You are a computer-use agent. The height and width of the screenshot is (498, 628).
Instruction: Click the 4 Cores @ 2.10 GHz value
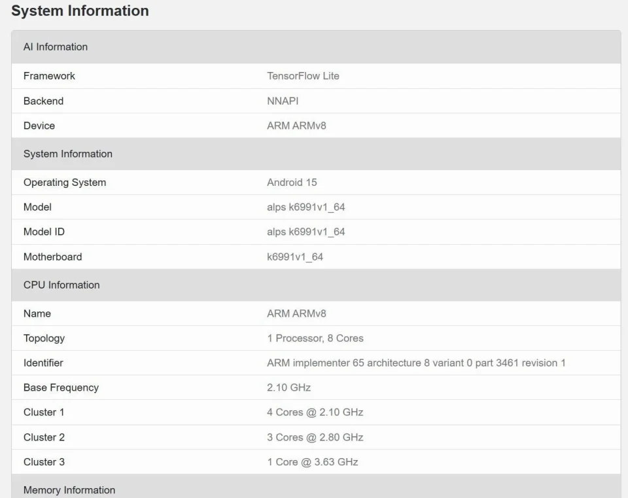tap(315, 412)
